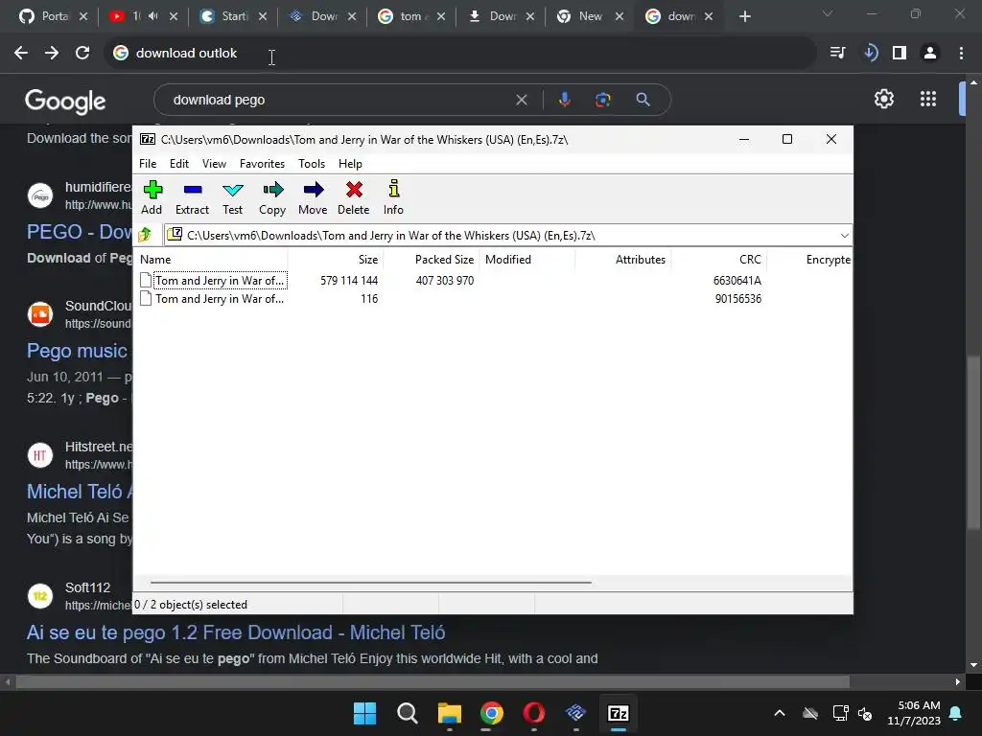
Task: Reload the page in Chrome
Action: click(x=82, y=54)
